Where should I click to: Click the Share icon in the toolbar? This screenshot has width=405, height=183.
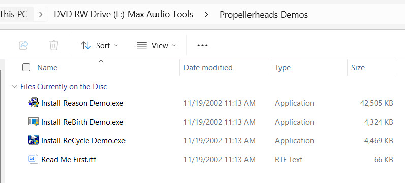click(x=23, y=45)
